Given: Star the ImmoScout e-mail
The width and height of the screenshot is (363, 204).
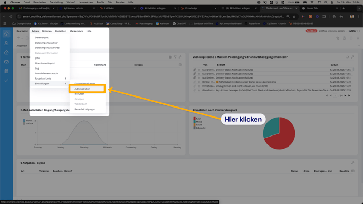Looking at the screenshot, I should (199, 86).
